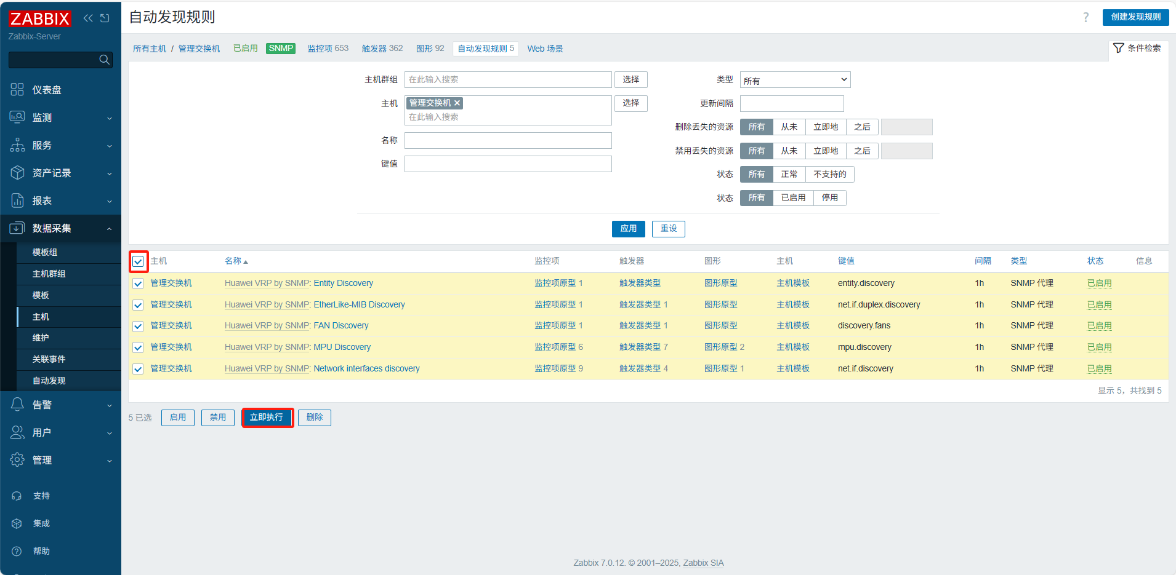
Task: Collapse the sidebar with the double-arrow icon
Action: coord(88,18)
